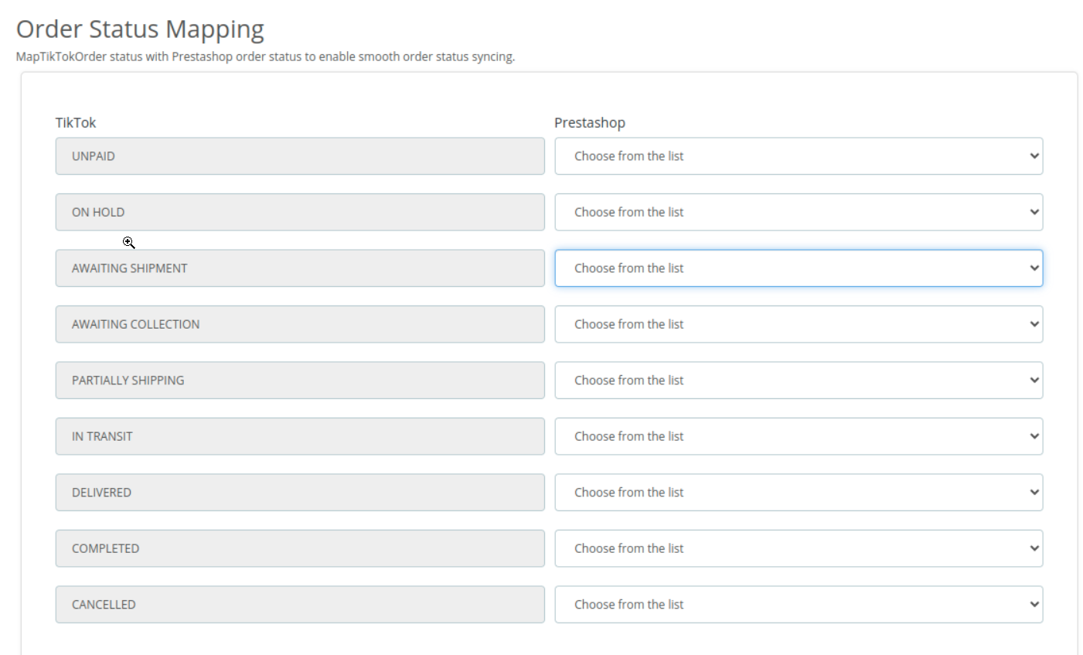Screen dimensions: 1083x655
Task: Click the DELIVERED TikTok status field
Action: coord(300,493)
